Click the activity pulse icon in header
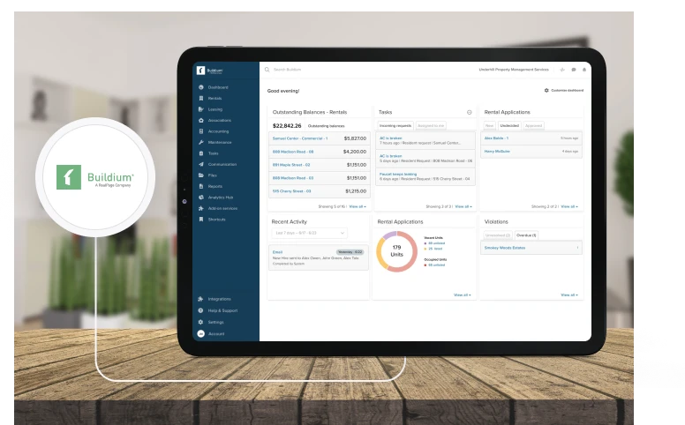This screenshot has width=685, height=425. [562, 70]
